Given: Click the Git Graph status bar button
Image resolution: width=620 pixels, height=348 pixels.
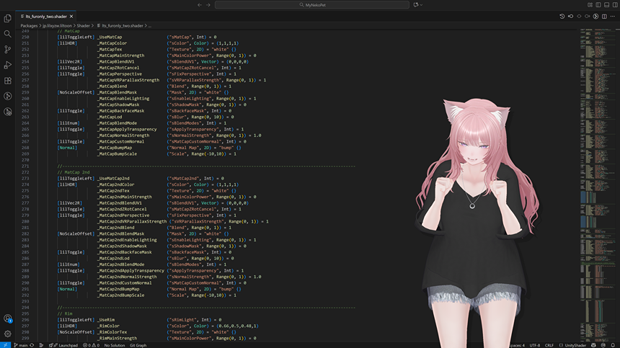Looking at the screenshot, I should coord(138,345).
